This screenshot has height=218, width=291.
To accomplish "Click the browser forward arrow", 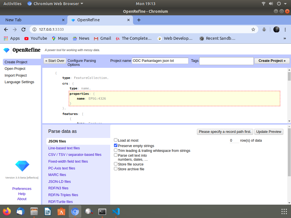I will [x=15, y=30].
